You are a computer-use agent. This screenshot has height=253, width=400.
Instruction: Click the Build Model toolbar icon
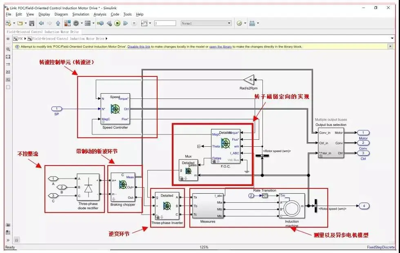coord(252,23)
